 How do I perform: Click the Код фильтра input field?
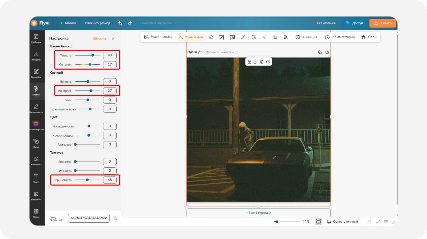pos(89,218)
